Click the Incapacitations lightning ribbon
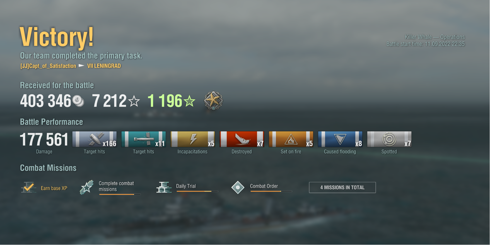 point(193,139)
